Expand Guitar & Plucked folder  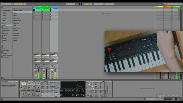click(x=13, y=20)
